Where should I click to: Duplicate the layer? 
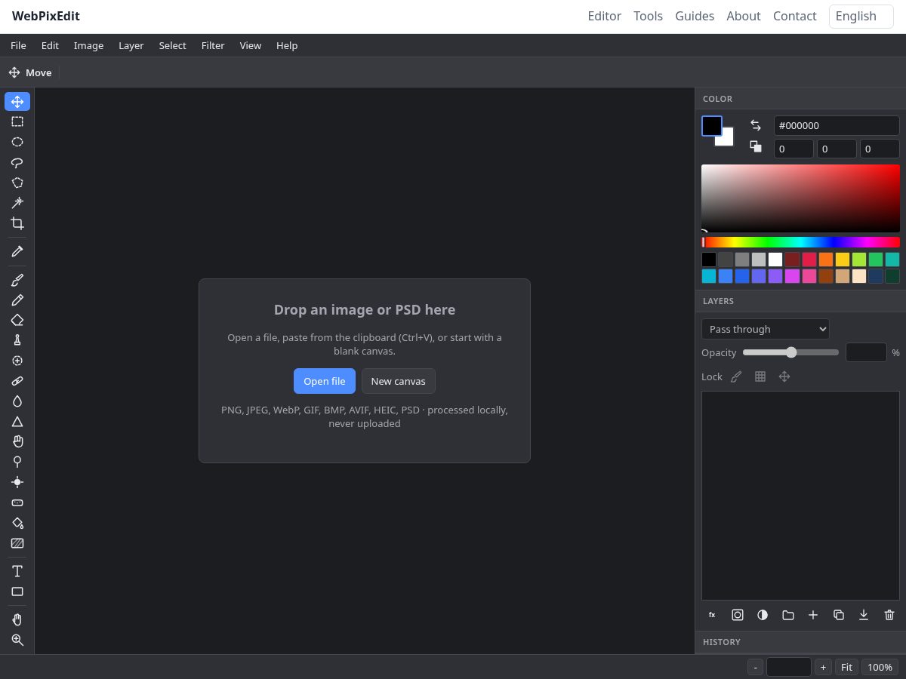pos(839,615)
